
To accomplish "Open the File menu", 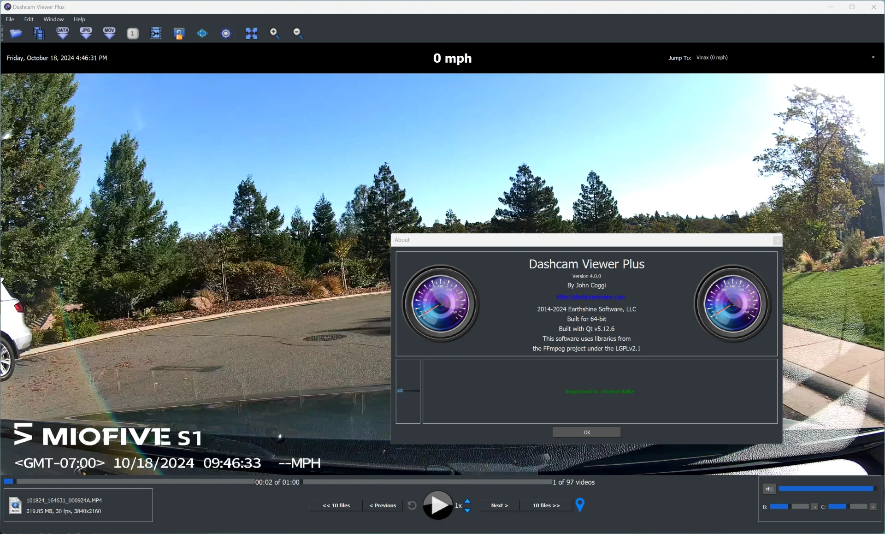I will tap(10, 19).
